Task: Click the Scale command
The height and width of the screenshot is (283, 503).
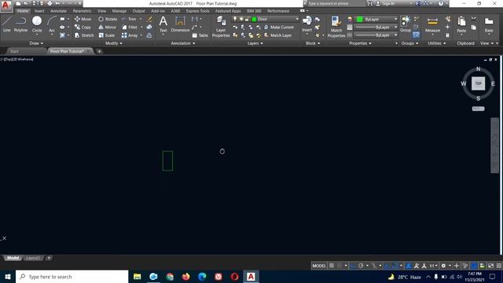Action: click(x=107, y=35)
